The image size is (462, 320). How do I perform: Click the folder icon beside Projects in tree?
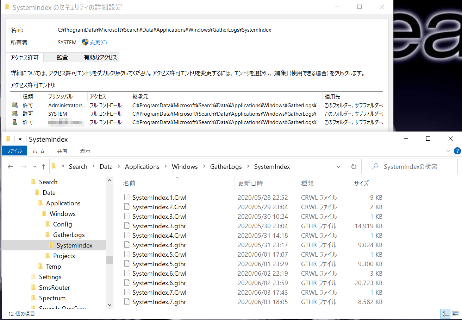coord(48,256)
